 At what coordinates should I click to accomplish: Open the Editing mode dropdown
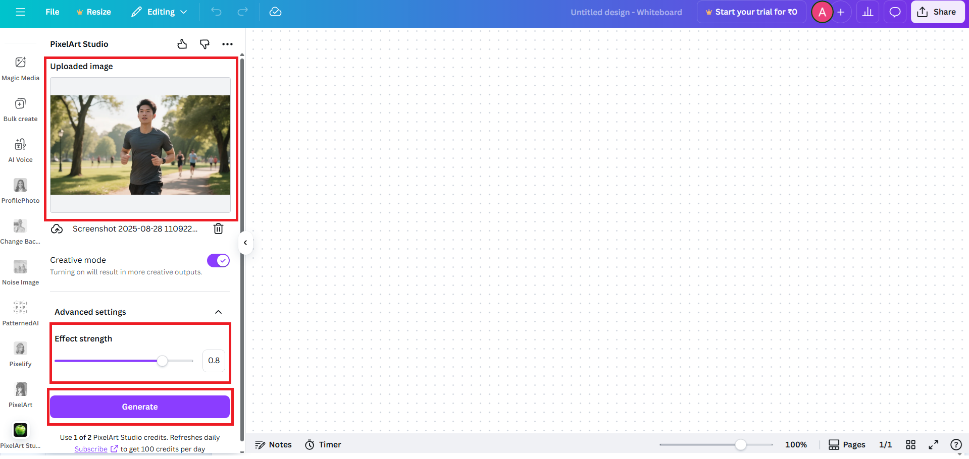click(159, 12)
